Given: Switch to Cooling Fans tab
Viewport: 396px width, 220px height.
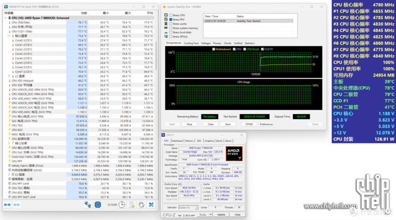Looking at the screenshot, I should coord(191,43).
